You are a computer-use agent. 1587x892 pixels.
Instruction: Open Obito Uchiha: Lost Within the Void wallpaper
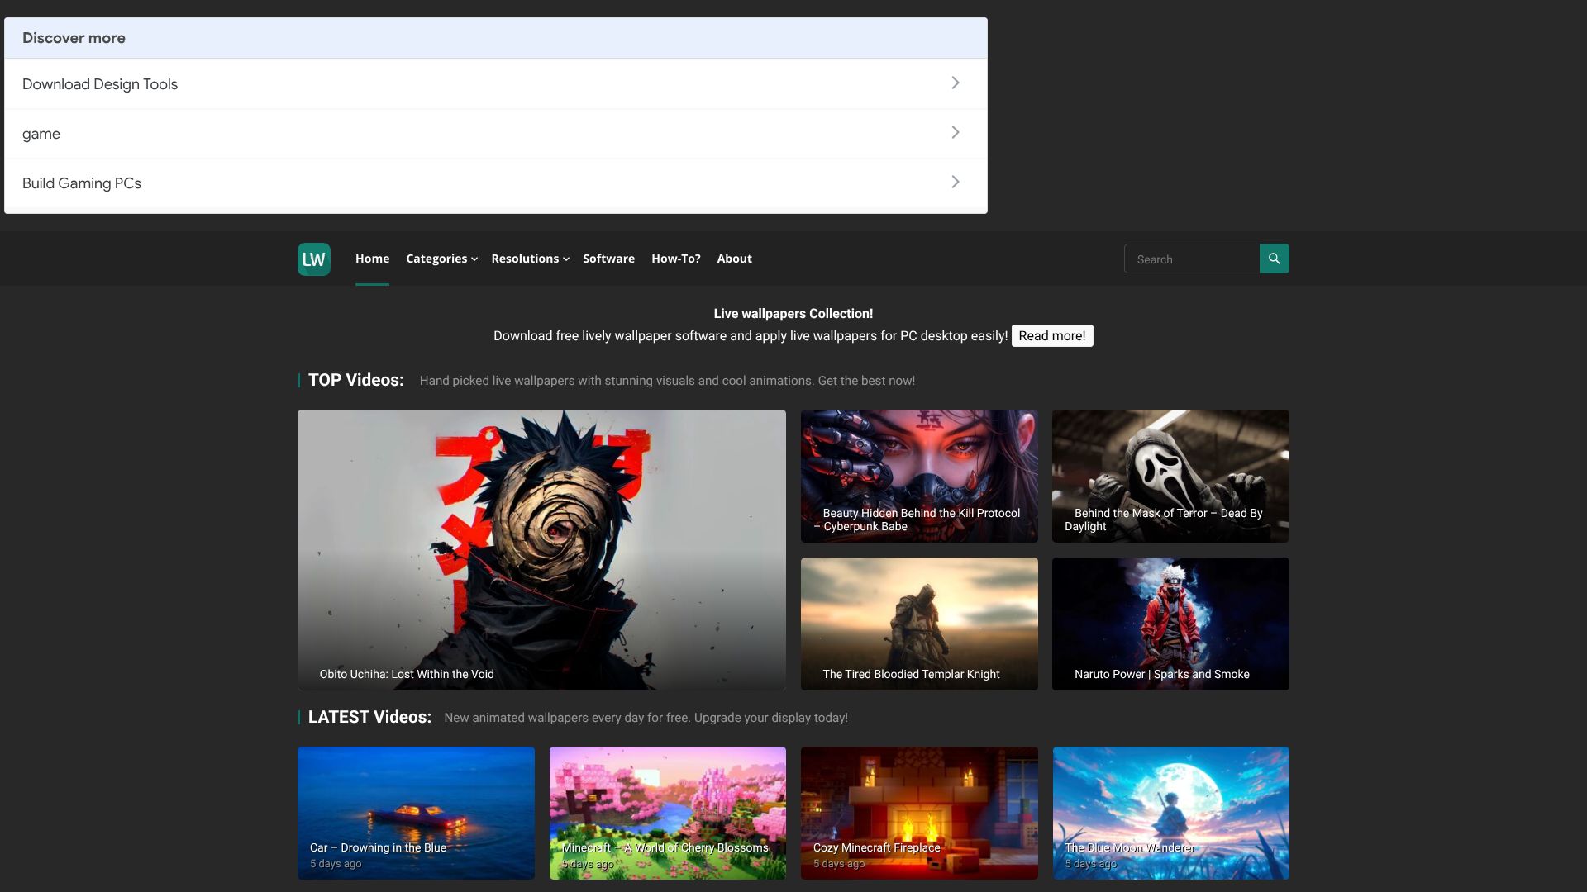pyautogui.click(x=541, y=550)
